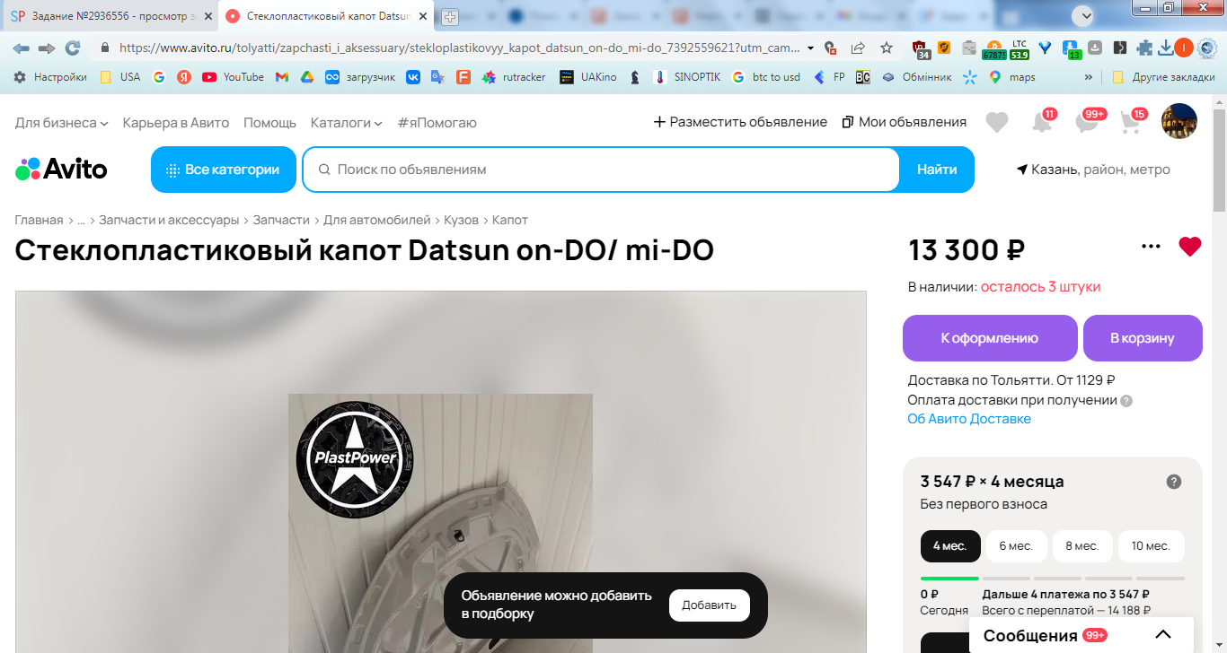Open Карьера в Авито menu item

(176, 122)
